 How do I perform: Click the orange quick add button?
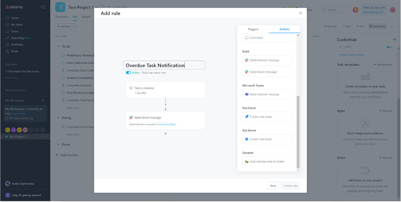(356, 10)
